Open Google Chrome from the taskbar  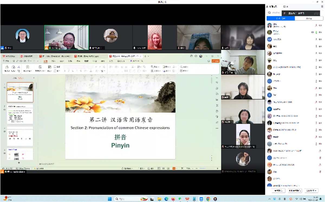(x=208, y=199)
